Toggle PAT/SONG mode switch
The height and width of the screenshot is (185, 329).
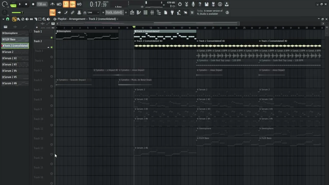(13, 4)
